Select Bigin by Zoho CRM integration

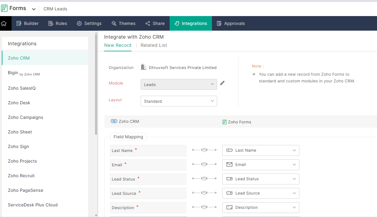point(45,73)
